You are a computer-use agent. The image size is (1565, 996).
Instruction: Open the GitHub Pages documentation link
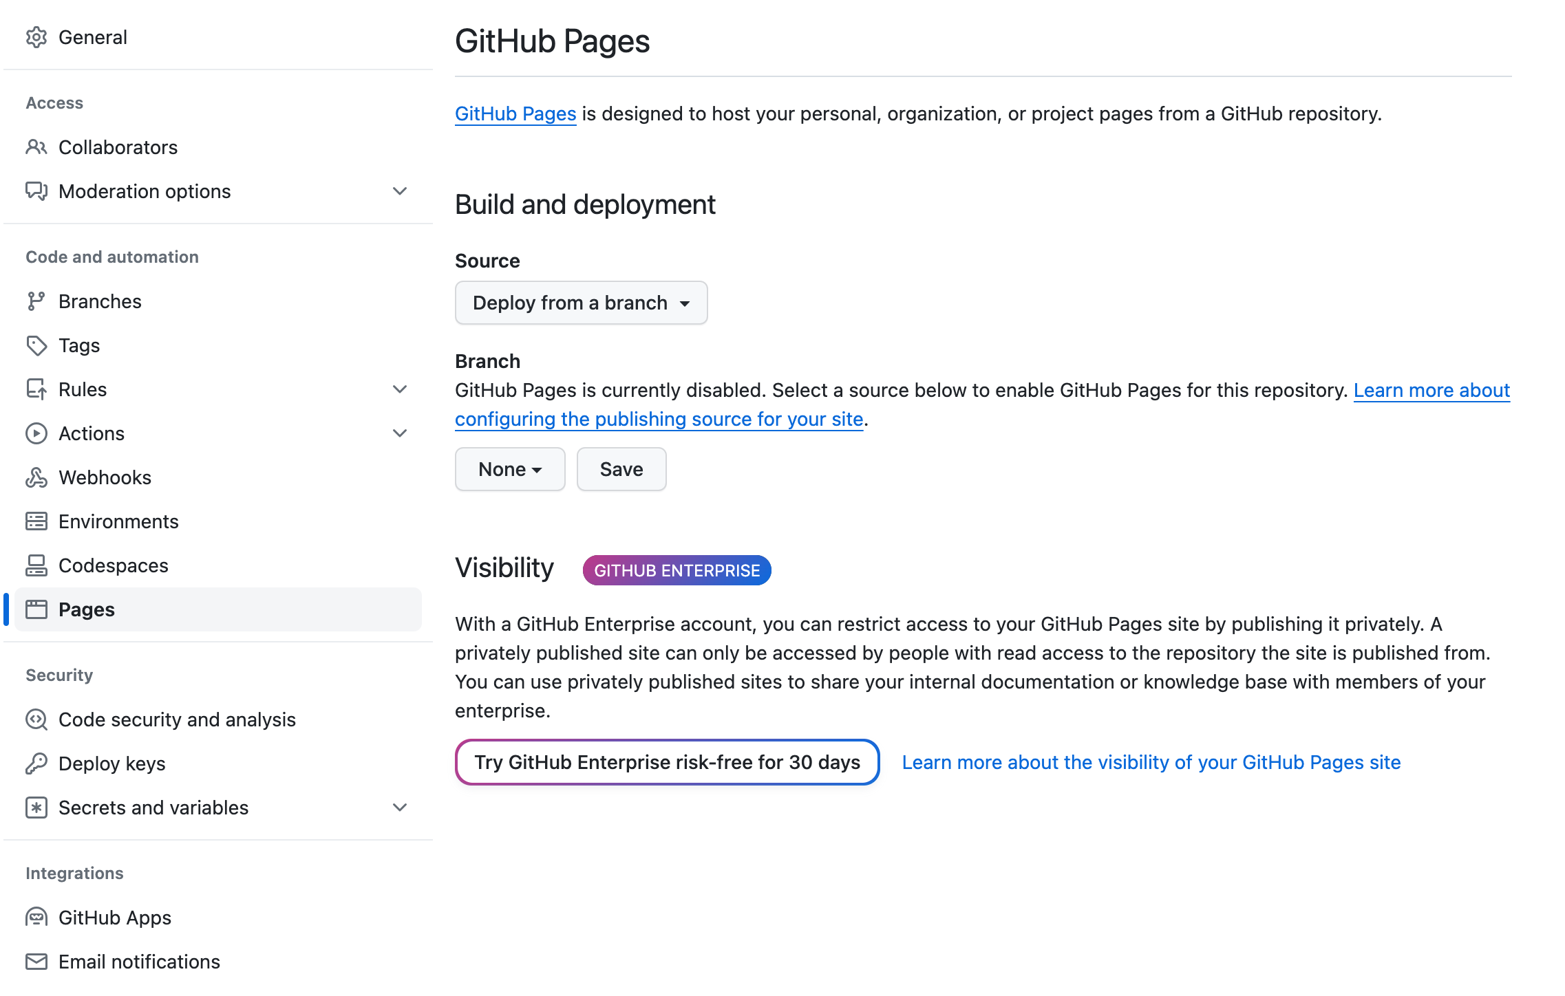[515, 113]
